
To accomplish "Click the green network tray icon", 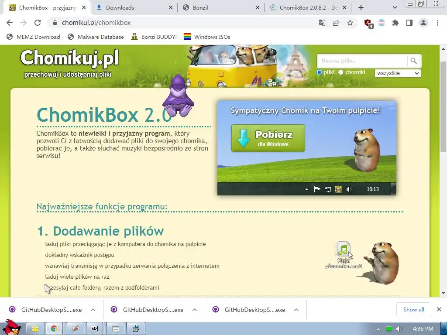I will 389,329.
